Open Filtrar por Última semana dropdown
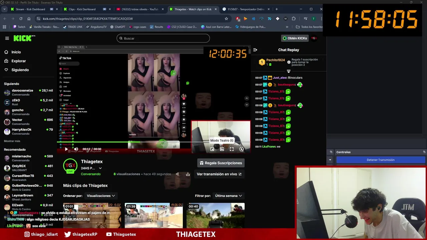Screen dimensions: 427x240 coord(229,196)
